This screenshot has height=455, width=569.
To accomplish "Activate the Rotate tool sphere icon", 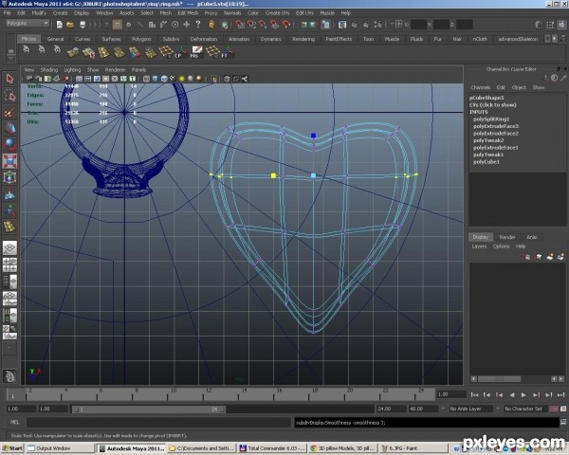I will coord(9,144).
